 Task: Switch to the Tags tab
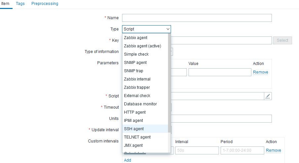(x=20, y=4)
